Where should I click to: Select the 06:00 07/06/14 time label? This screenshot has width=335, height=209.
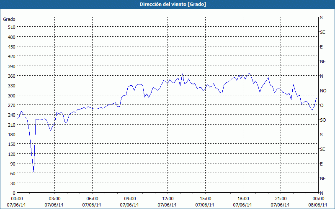tap(92, 202)
